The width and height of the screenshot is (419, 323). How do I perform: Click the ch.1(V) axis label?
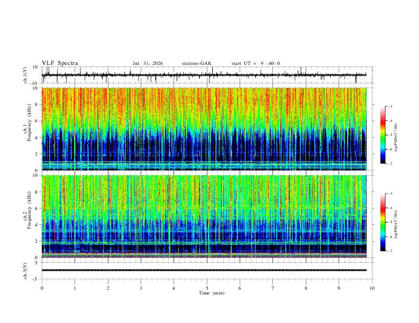(25, 75)
